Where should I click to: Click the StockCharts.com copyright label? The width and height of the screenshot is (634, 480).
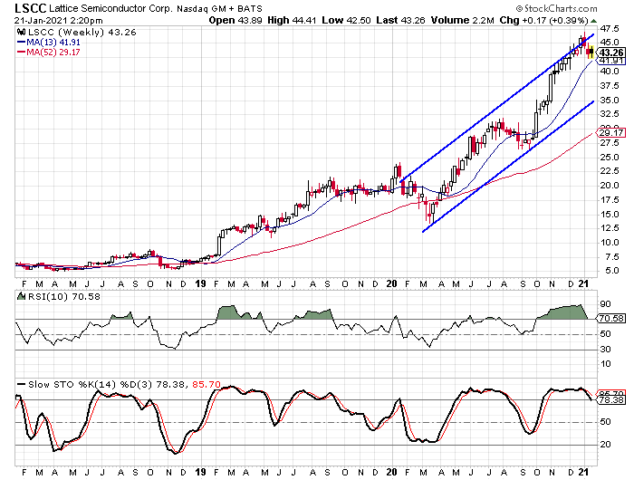[x=556, y=8]
